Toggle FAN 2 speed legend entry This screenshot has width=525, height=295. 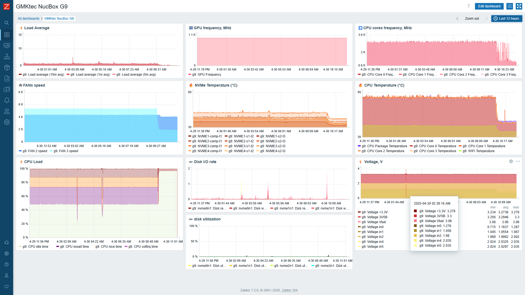coord(35,151)
